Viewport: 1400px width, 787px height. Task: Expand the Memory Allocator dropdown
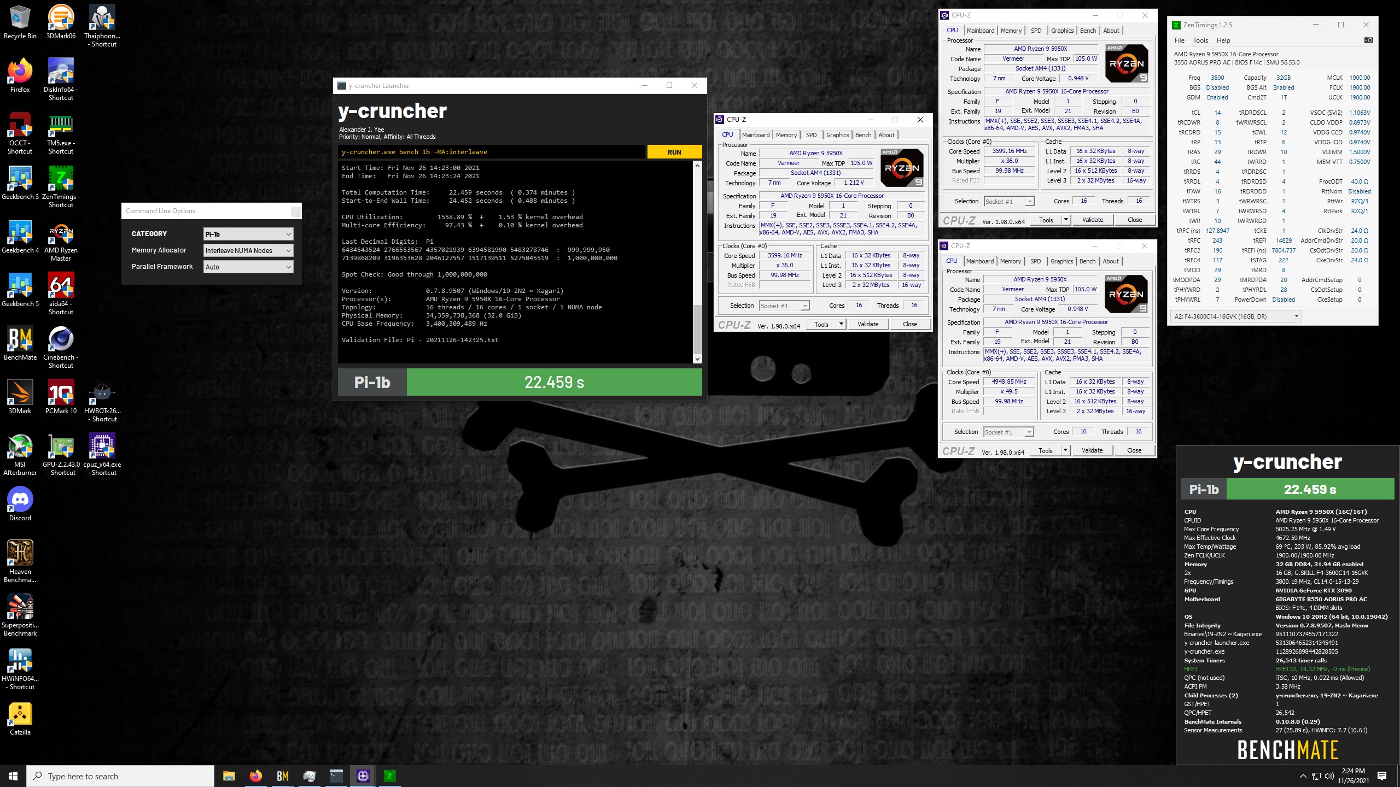click(248, 250)
